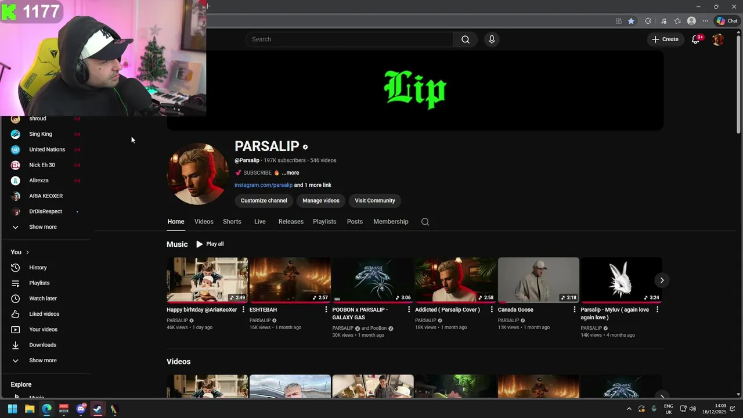743x418 pixels.
Task: Open Sing King channel subscription
Action: pyautogui.click(x=46, y=134)
